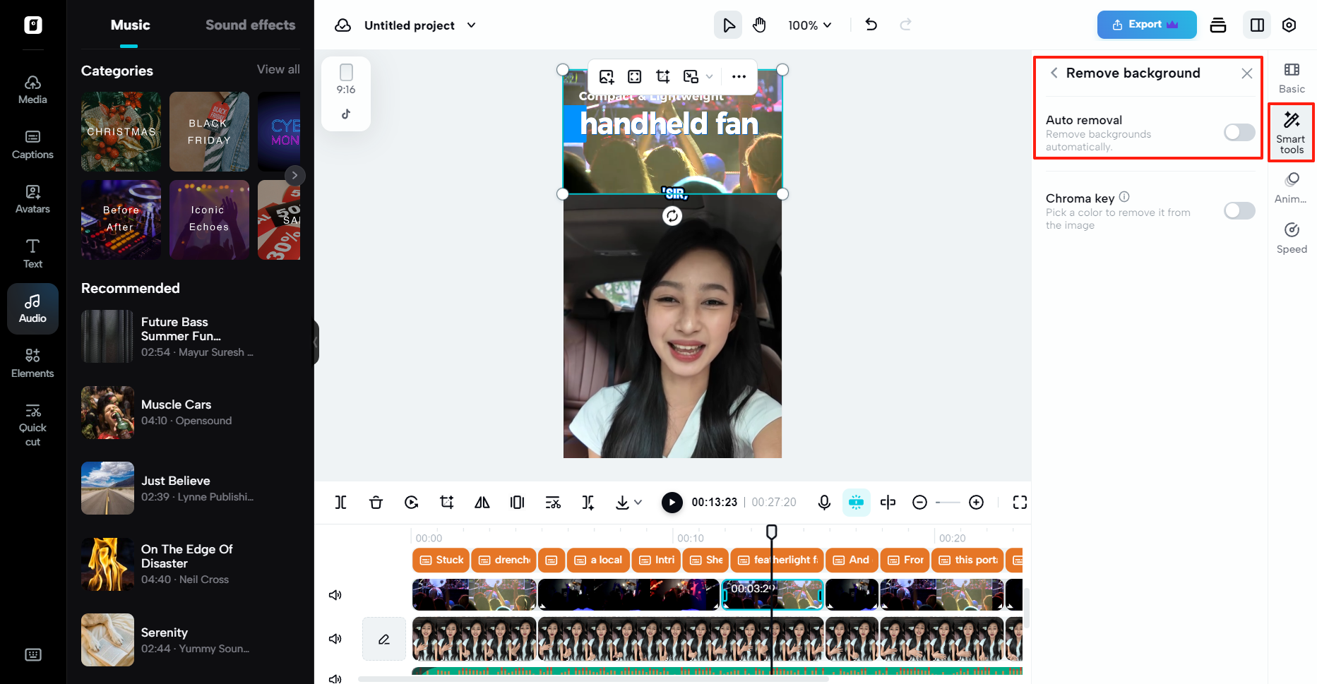
Task: Delete the selected clip using trash icon
Action: pyautogui.click(x=376, y=502)
